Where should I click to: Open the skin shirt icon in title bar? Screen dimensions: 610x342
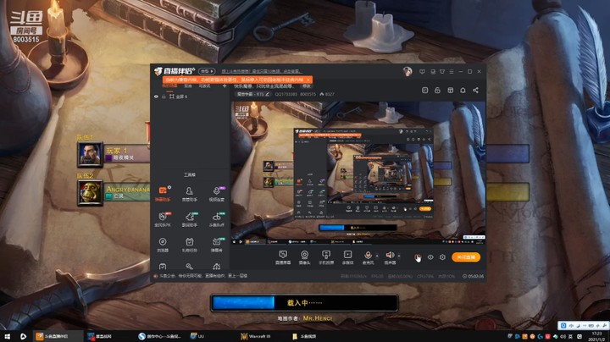[442, 71]
